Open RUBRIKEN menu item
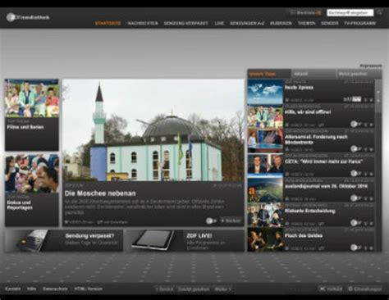This screenshot has height=300, width=389. coord(281,24)
